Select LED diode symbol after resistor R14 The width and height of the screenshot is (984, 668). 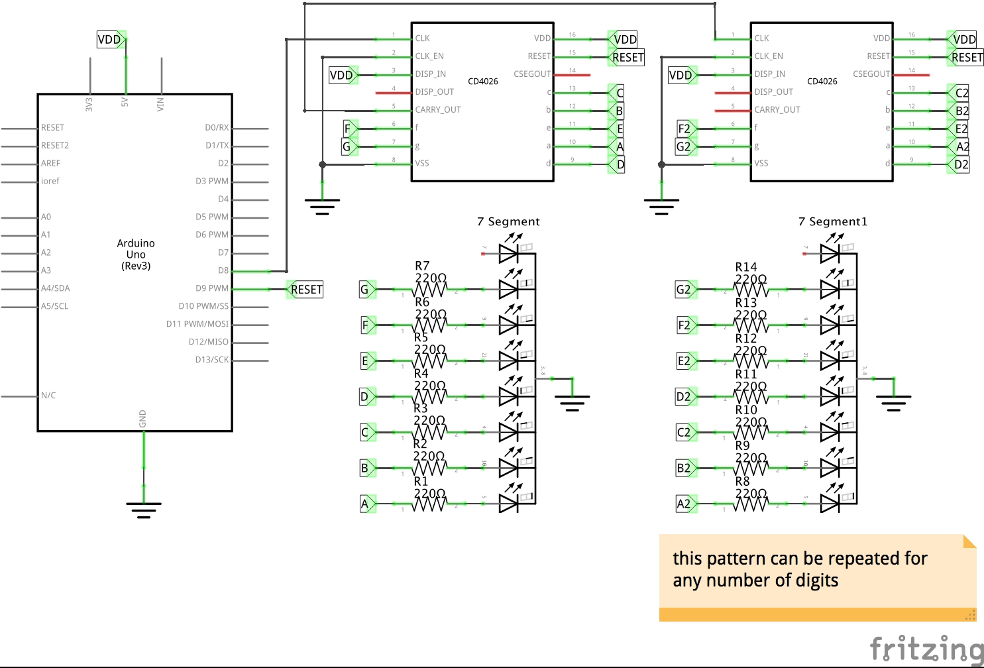point(831,290)
